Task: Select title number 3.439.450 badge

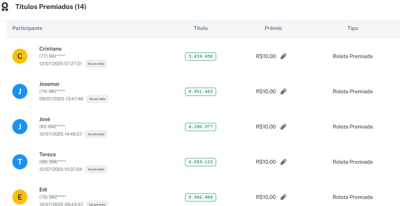Action: (200, 56)
